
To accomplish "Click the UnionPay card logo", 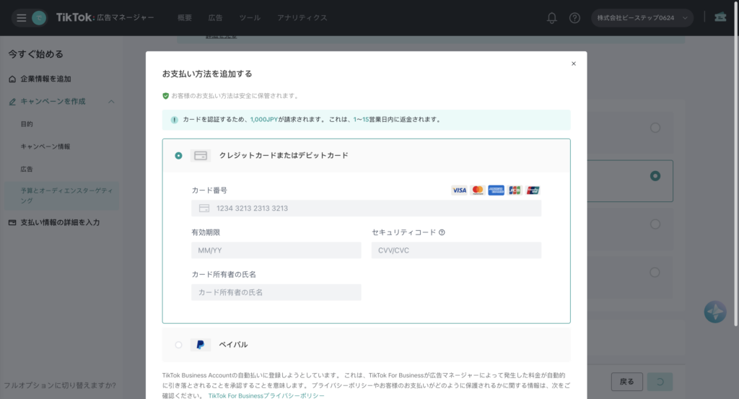I will coord(533,190).
